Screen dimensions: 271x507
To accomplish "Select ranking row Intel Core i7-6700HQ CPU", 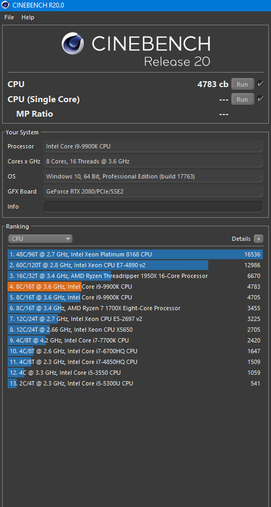I will (135, 351).
